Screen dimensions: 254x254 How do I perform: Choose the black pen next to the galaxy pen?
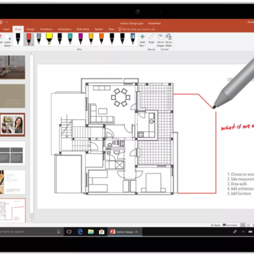tap(122, 39)
